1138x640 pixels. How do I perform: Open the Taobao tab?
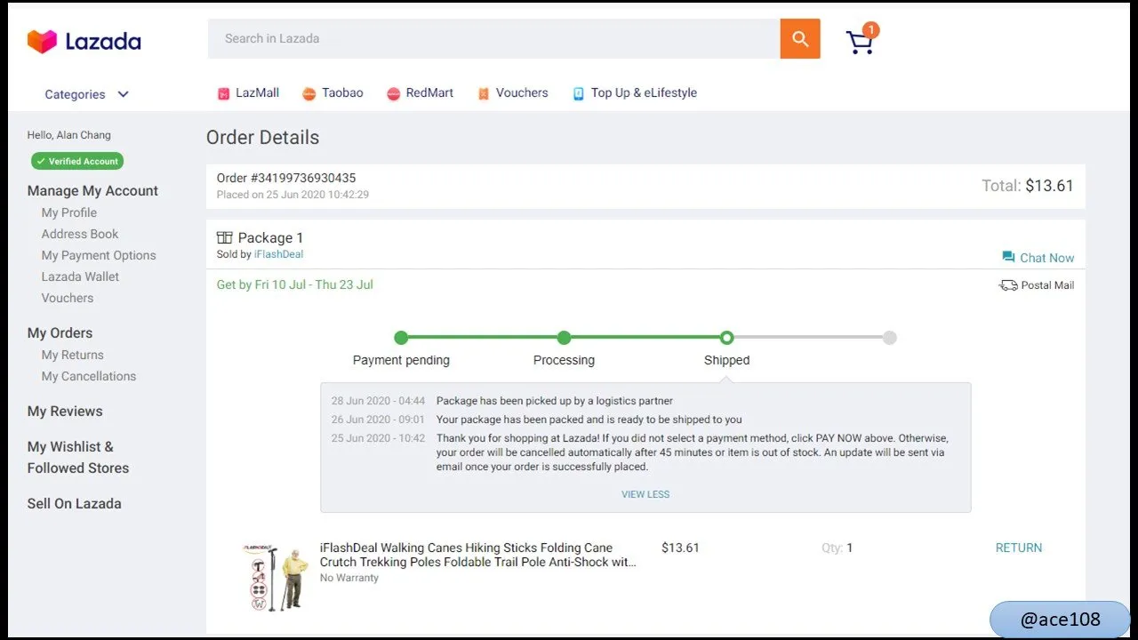[x=342, y=92]
